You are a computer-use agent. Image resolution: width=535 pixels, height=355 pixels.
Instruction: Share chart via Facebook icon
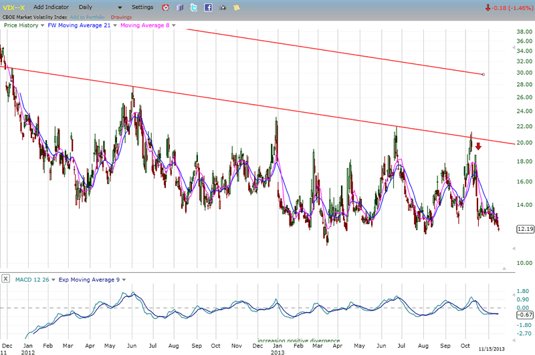click(x=208, y=7)
